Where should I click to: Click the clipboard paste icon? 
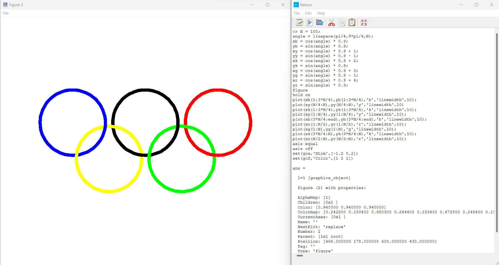352,22
